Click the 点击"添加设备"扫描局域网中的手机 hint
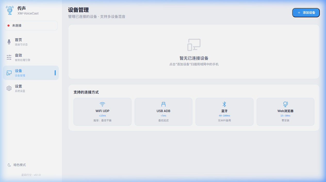Viewport: 326px width, 182px height. coord(194,64)
